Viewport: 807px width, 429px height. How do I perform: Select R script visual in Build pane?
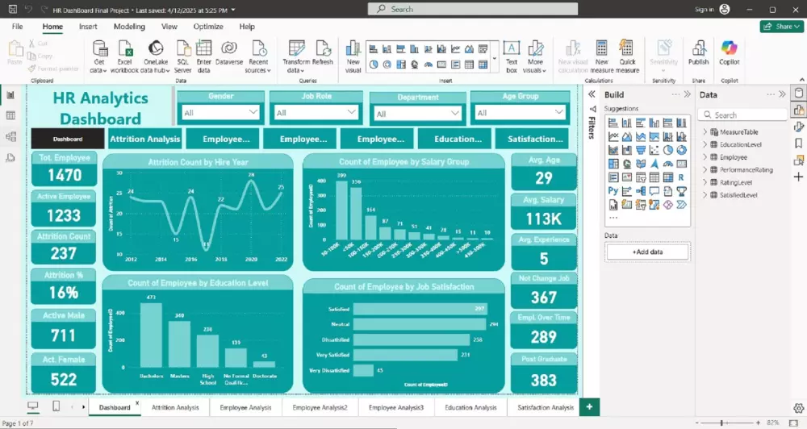click(x=681, y=177)
